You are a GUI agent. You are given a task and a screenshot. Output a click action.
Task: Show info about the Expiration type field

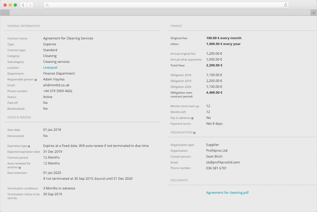tap(29, 146)
